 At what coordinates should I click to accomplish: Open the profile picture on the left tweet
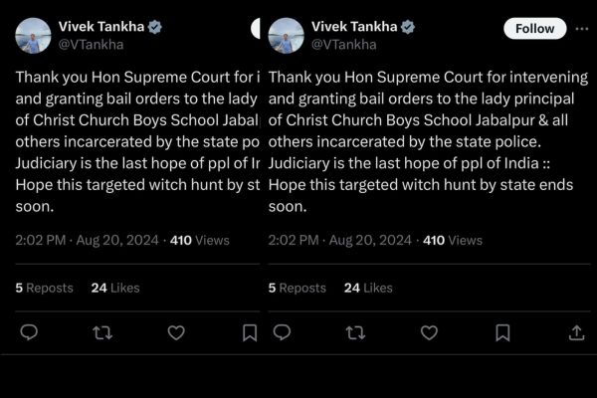pos(33,35)
